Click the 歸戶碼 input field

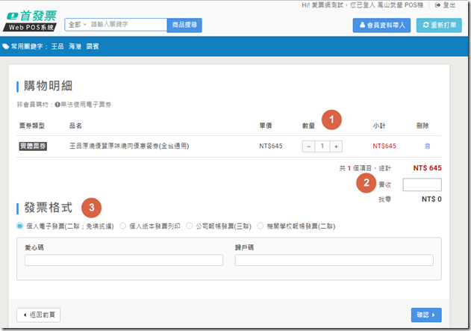334,260
